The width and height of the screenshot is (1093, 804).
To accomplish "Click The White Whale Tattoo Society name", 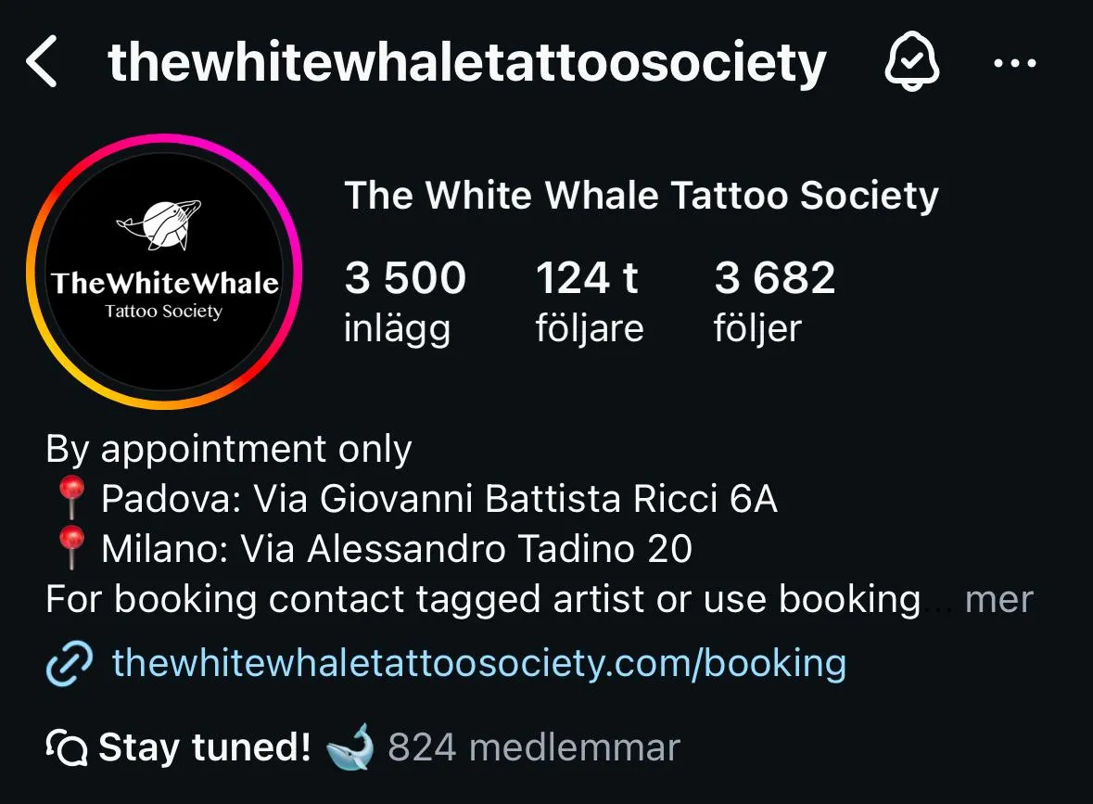I will pyautogui.click(x=642, y=195).
